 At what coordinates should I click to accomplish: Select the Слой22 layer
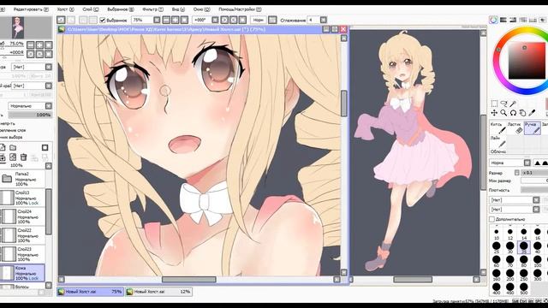pyautogui.click(x=22, y=235)
